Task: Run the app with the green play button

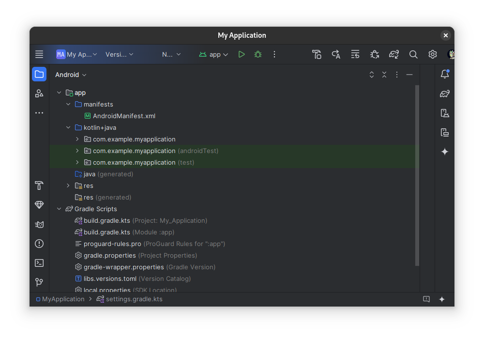Action: tap(242, 54)
